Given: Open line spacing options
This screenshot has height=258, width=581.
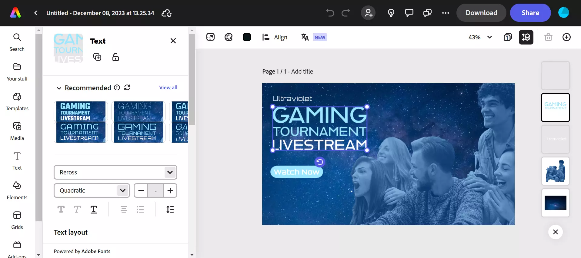Looking at the screenshot, I should tap(170, 209).
